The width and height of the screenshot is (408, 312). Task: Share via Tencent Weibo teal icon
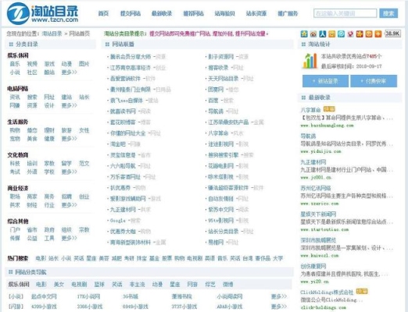(341, 34)
